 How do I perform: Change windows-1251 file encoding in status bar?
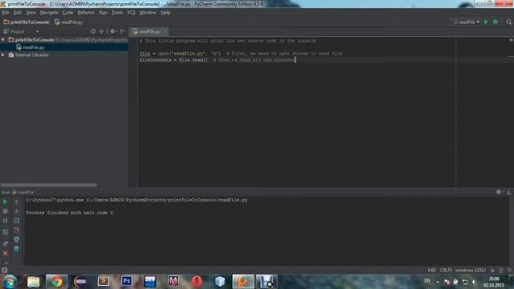pos(471,271)
